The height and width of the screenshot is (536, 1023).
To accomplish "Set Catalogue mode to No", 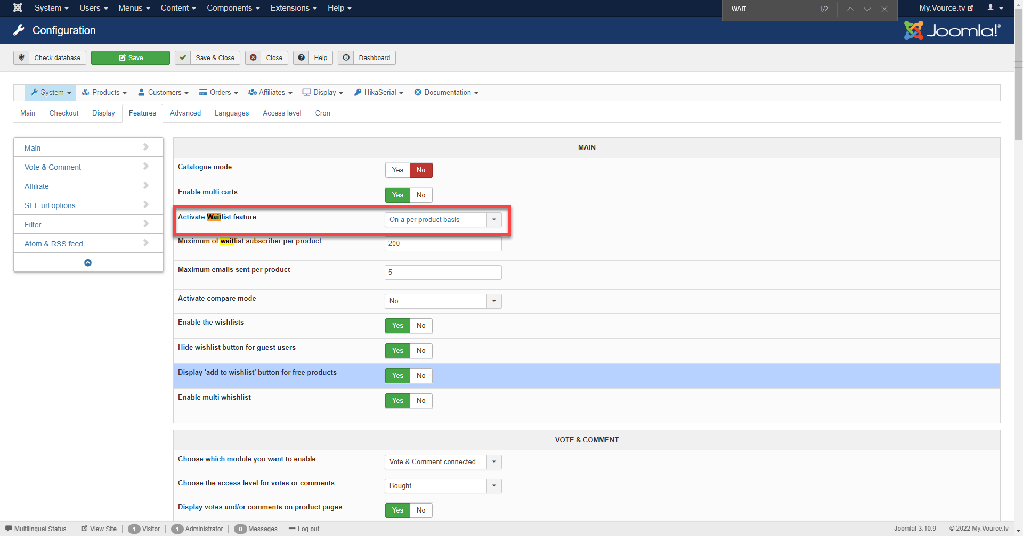I will (x=421, y=170).
